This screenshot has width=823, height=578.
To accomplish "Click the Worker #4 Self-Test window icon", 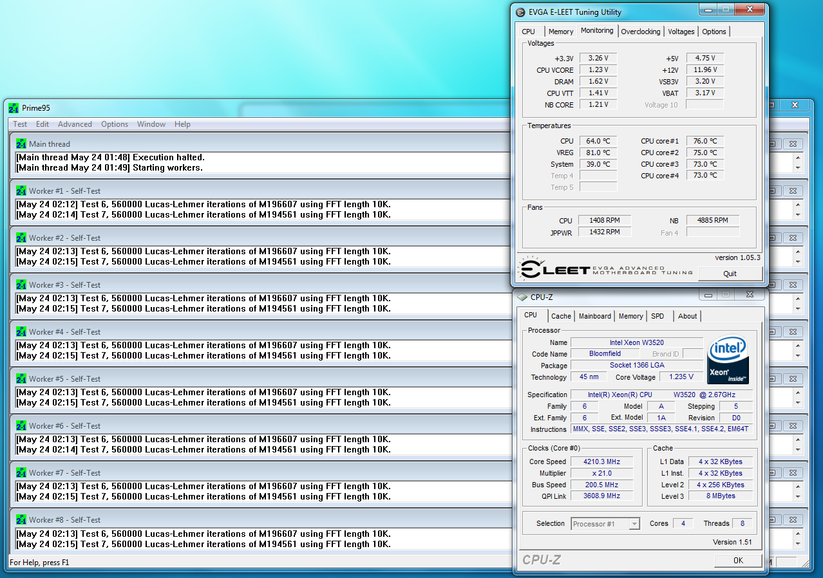I will point(21,331).
